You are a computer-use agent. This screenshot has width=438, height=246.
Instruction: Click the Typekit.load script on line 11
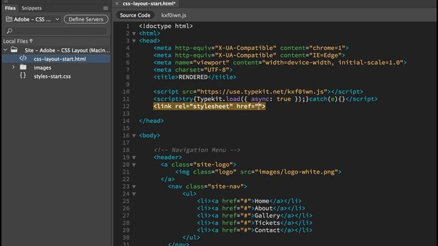(x=266, y=99)
